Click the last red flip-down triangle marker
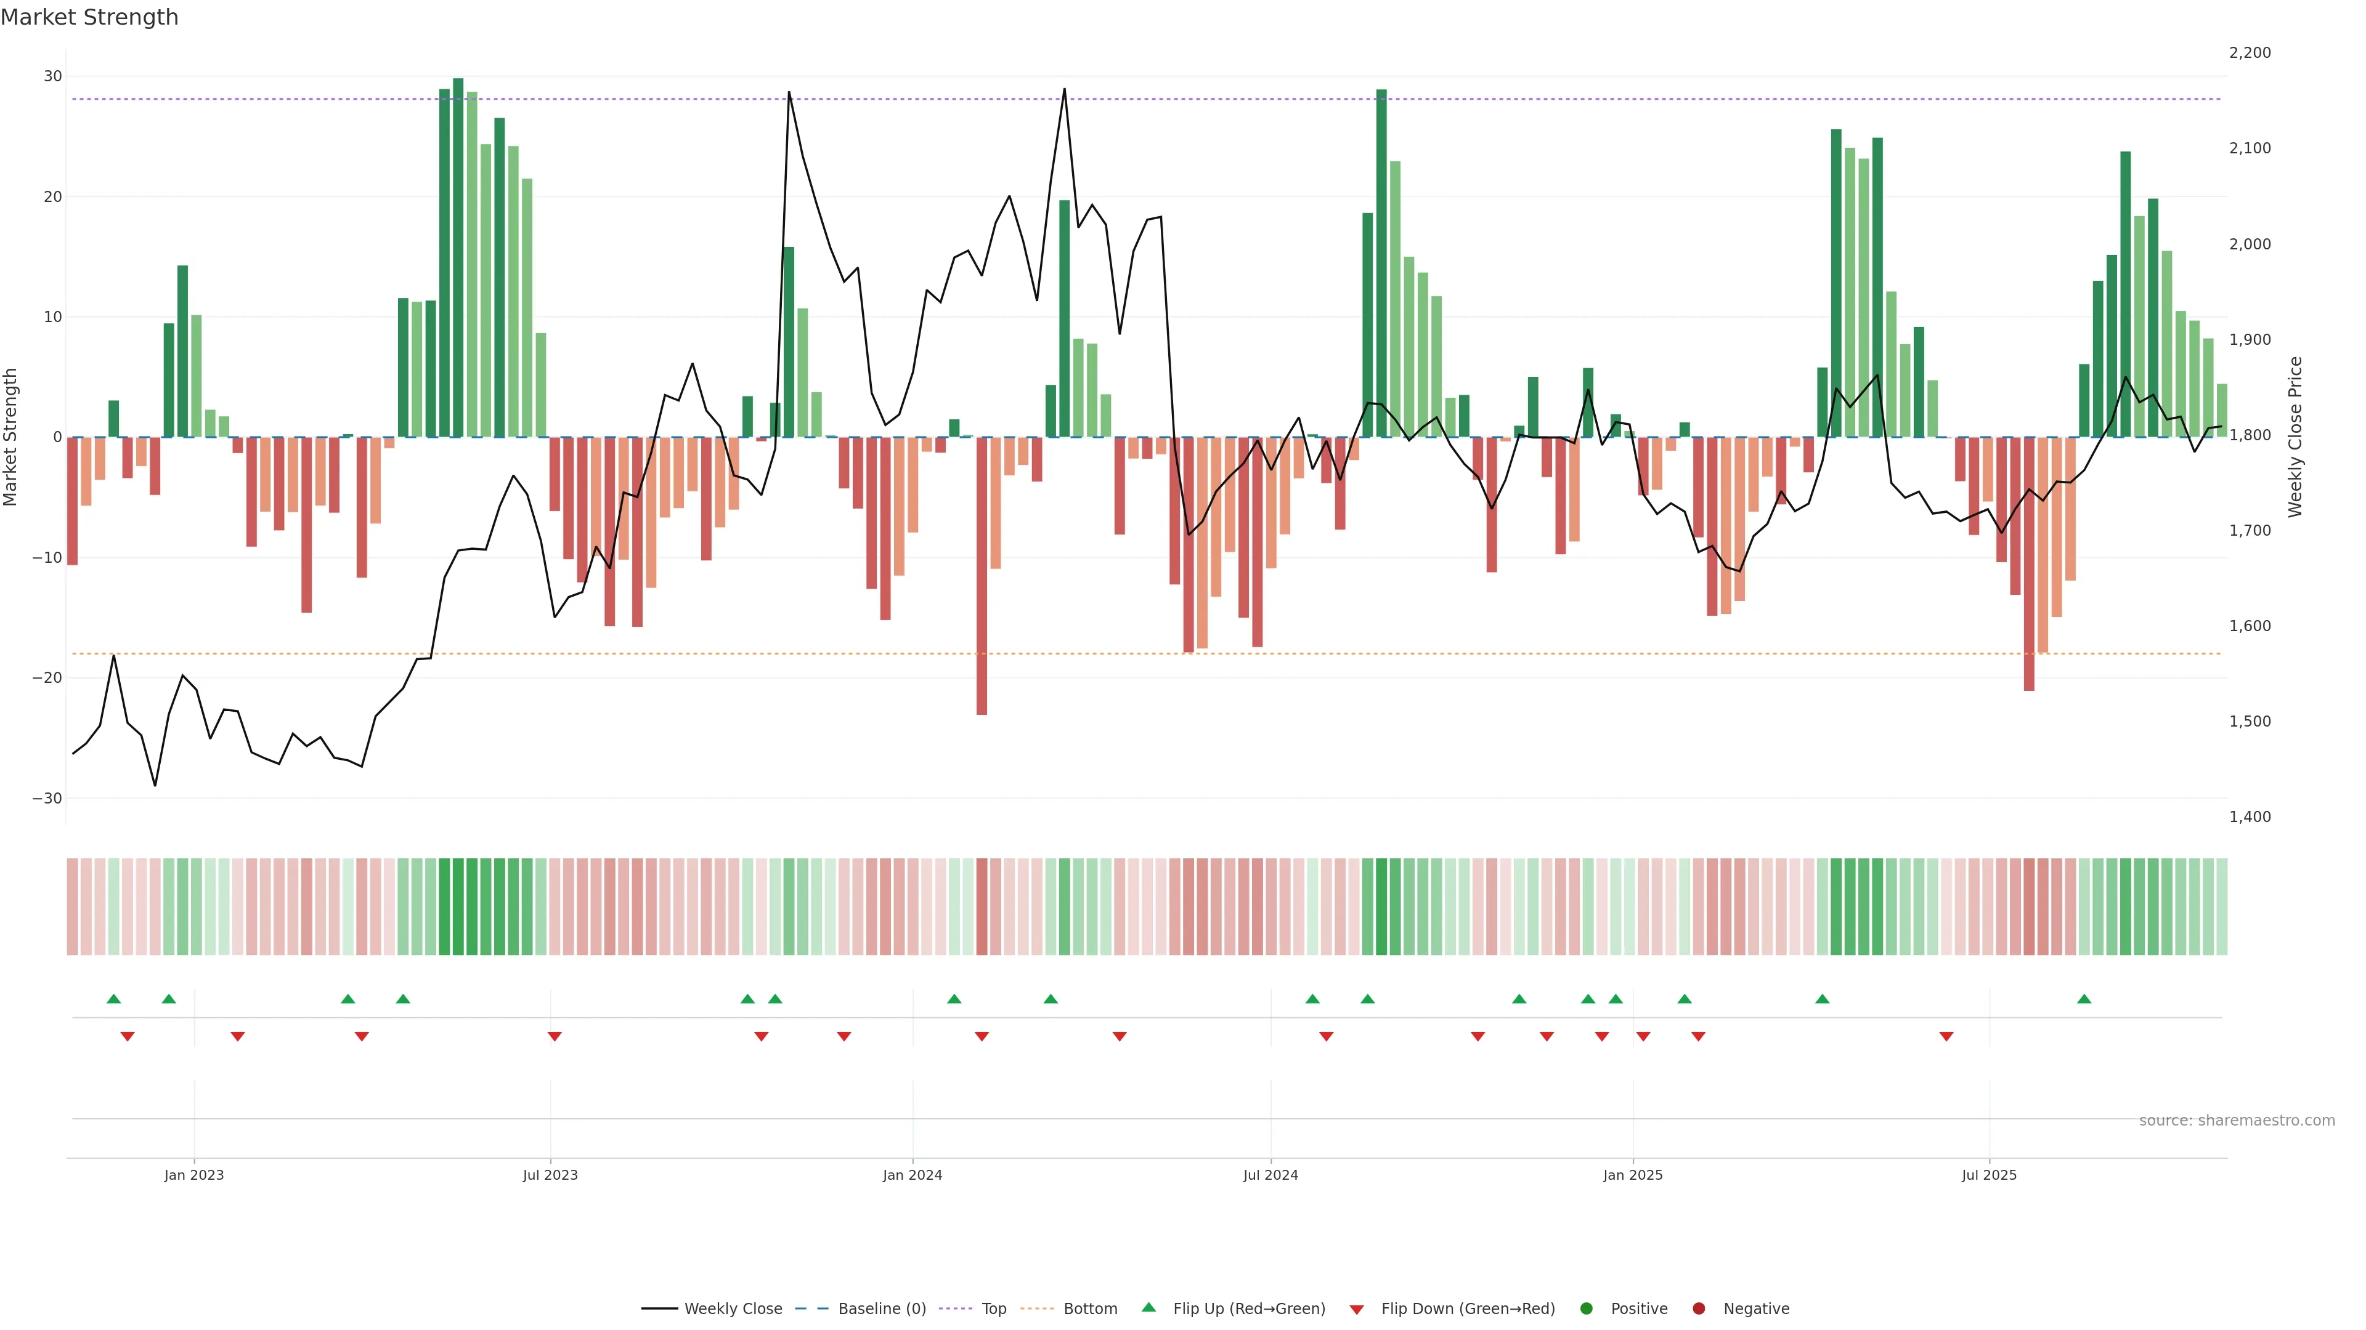 (1946, 1036)
